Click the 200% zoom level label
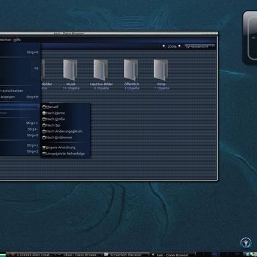 point(172,46)
